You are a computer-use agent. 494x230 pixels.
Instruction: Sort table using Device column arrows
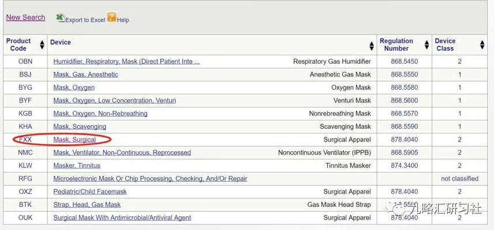[372, 45]
